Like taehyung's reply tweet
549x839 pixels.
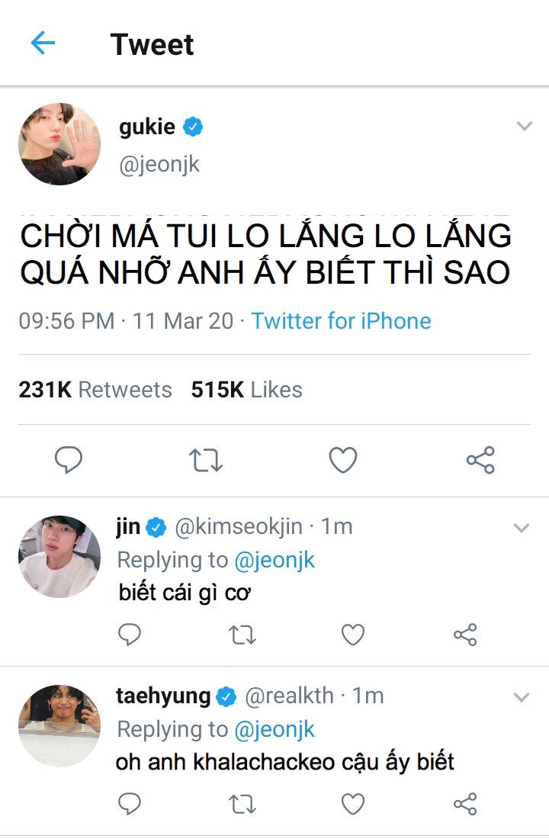click(352, 803)
